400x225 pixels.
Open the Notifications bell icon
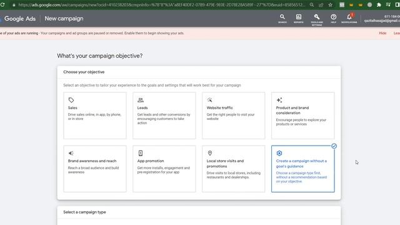pos(349,18)
